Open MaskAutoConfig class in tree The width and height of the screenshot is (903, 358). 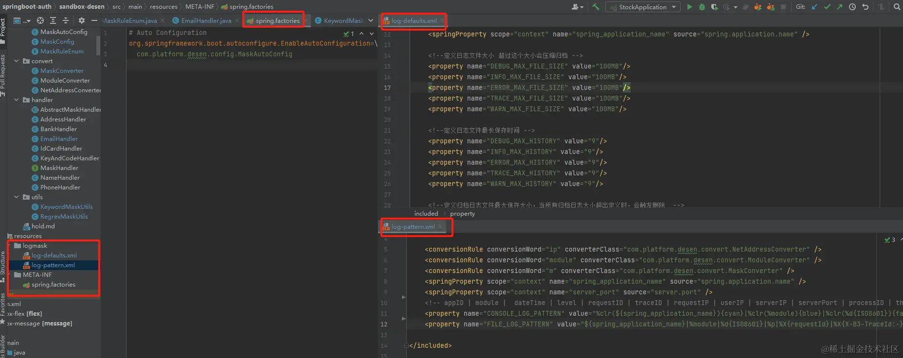click(x=64, y=32)
